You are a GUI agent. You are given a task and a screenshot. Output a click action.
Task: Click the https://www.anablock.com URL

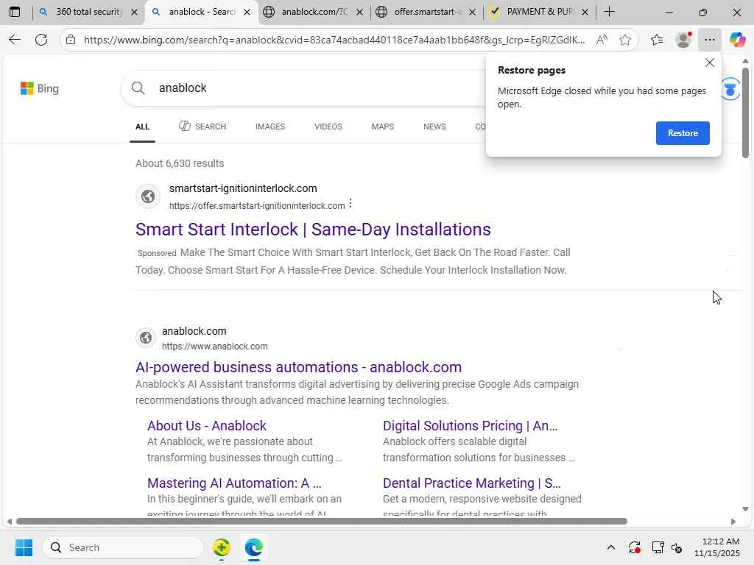point(214,347)
